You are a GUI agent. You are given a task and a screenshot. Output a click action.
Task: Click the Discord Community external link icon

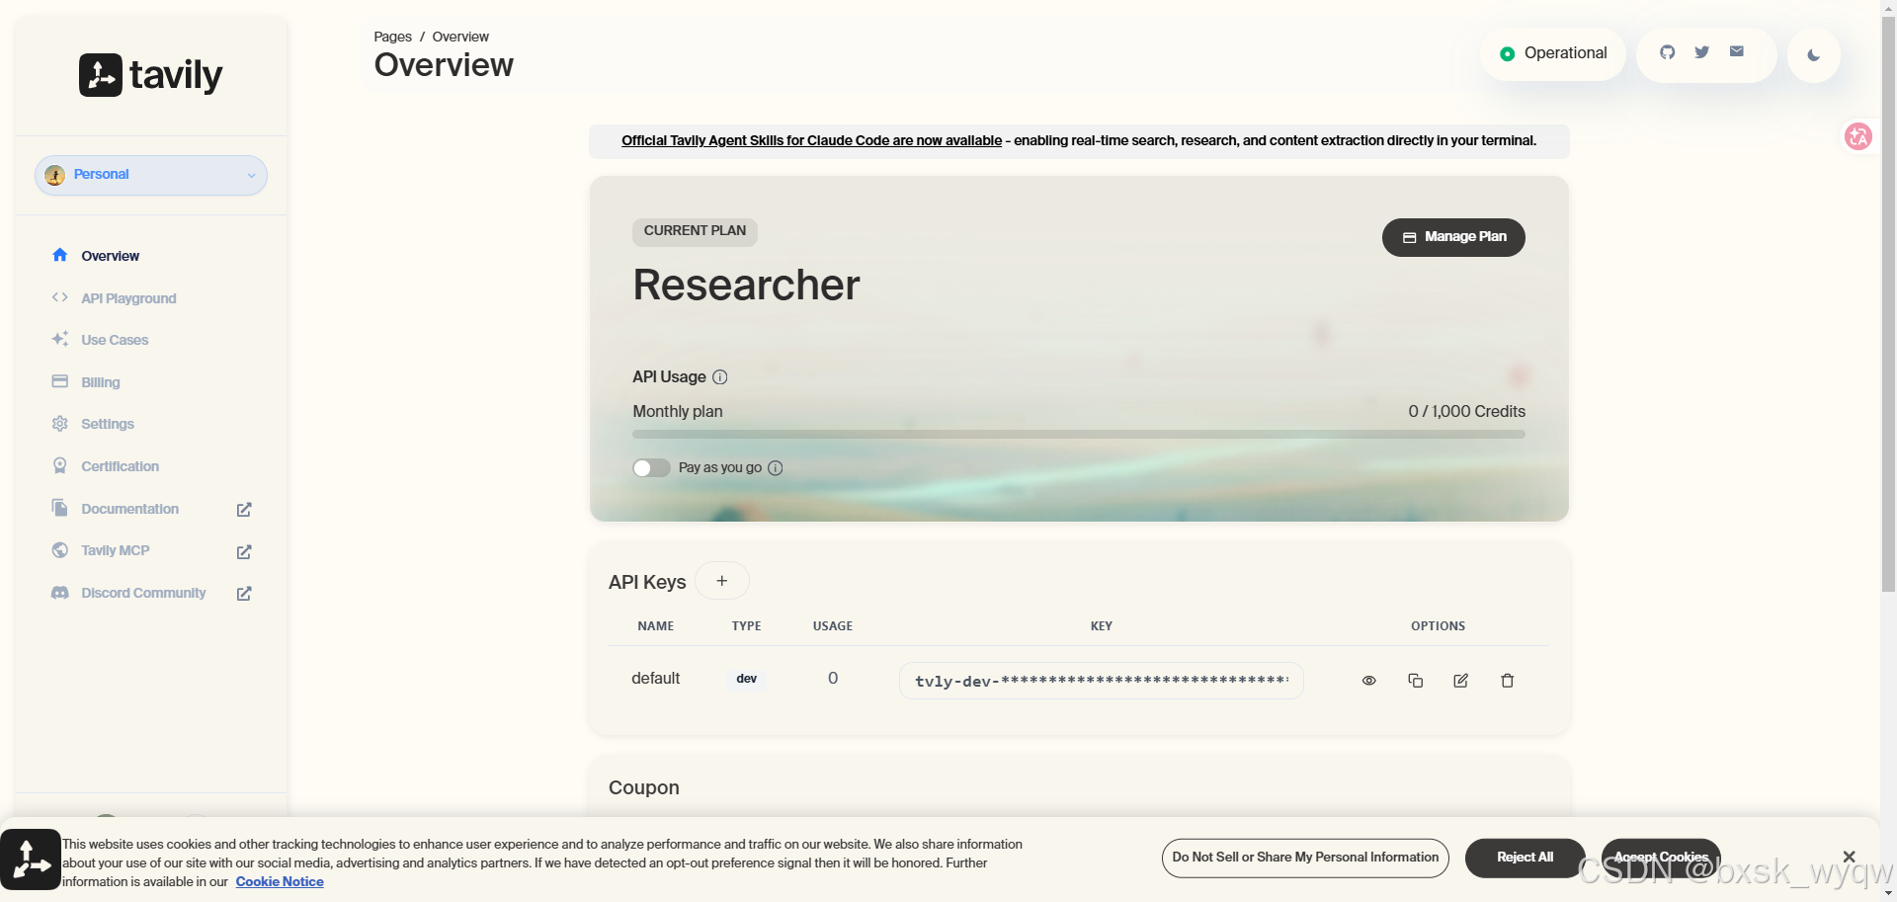[x=244, y=594]
